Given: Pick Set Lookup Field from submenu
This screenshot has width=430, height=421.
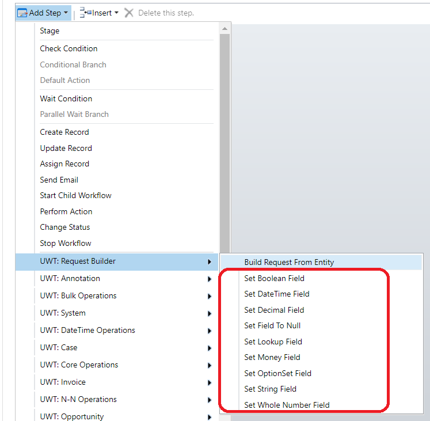Looking at the screenshot, I should click(273, 342).
